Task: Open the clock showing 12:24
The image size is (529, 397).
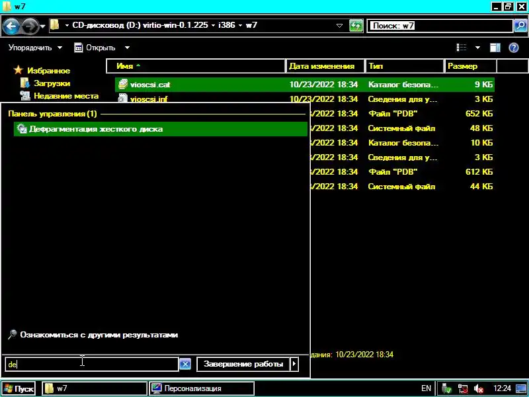Action: 502,388
